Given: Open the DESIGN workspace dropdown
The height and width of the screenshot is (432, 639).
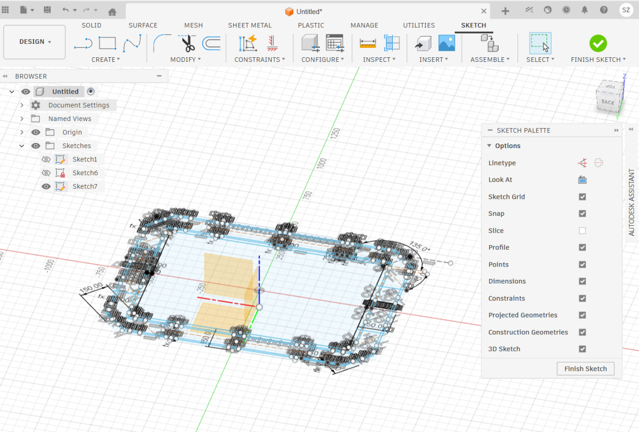Looking at the screenshot, I should pyautogui.click(x=35, y=42).
